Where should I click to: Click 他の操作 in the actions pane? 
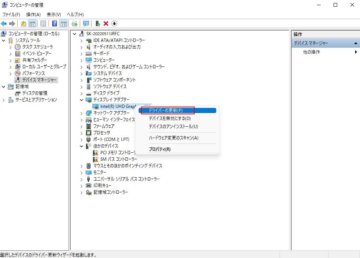click(311, 52)
